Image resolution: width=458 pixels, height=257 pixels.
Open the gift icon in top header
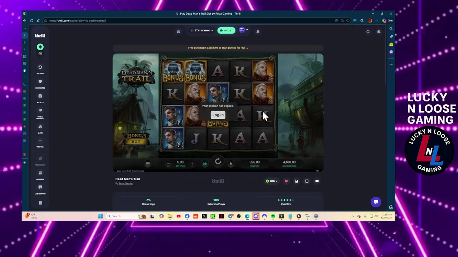tap(178, 32)
